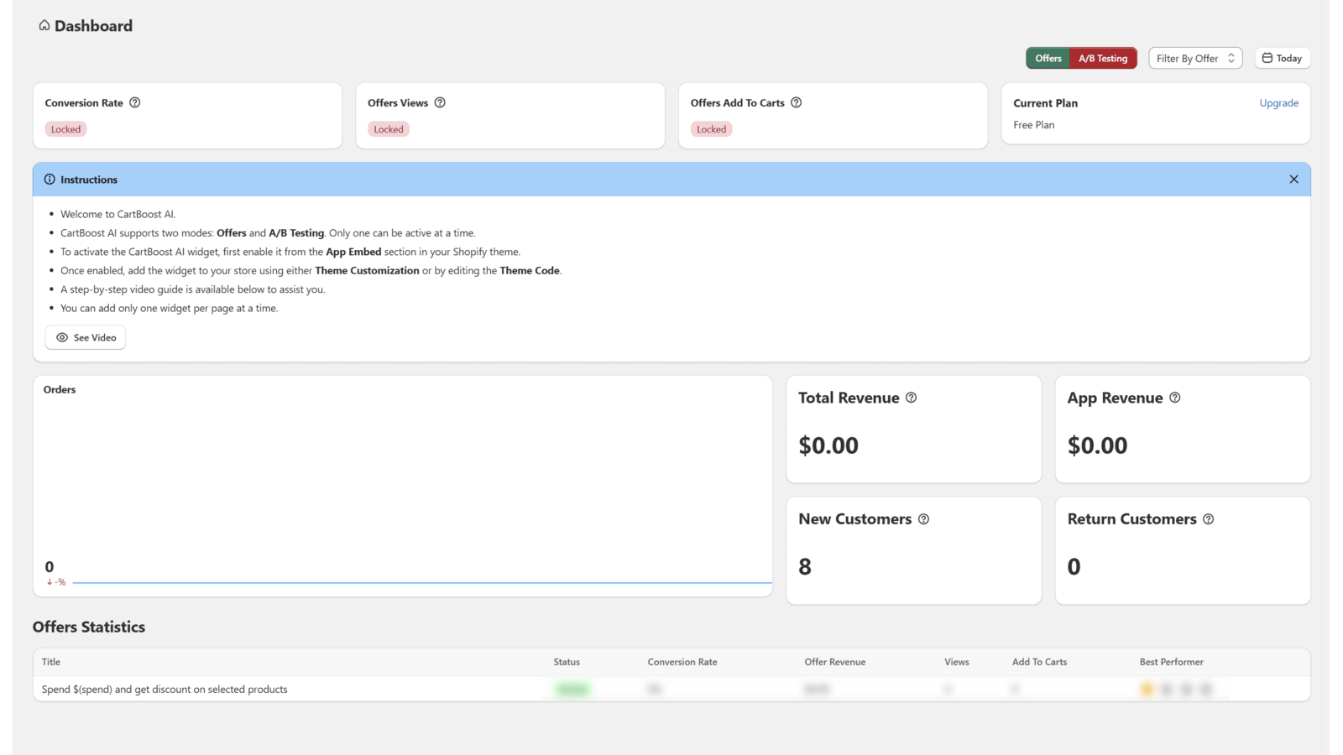Dismiss the Instructions banner with the X

tap(1293, 179)
